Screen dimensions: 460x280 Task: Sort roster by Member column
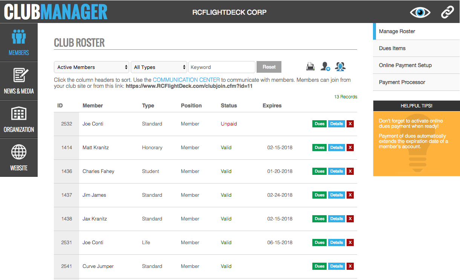coord(93,106)
